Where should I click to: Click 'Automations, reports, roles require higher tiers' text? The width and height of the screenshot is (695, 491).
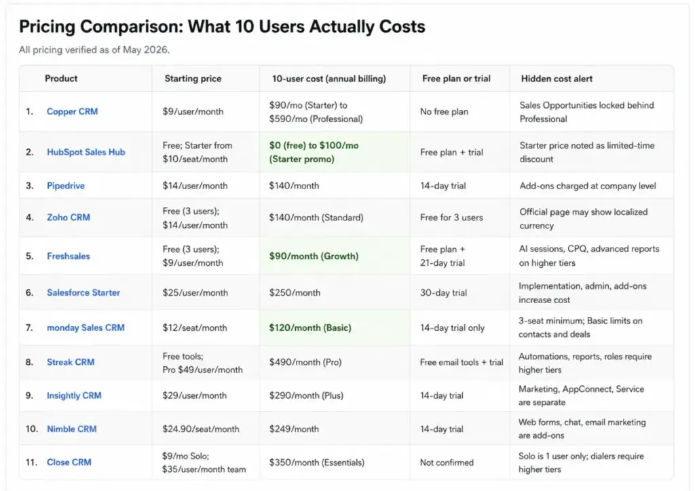click(x=585, y=363)
